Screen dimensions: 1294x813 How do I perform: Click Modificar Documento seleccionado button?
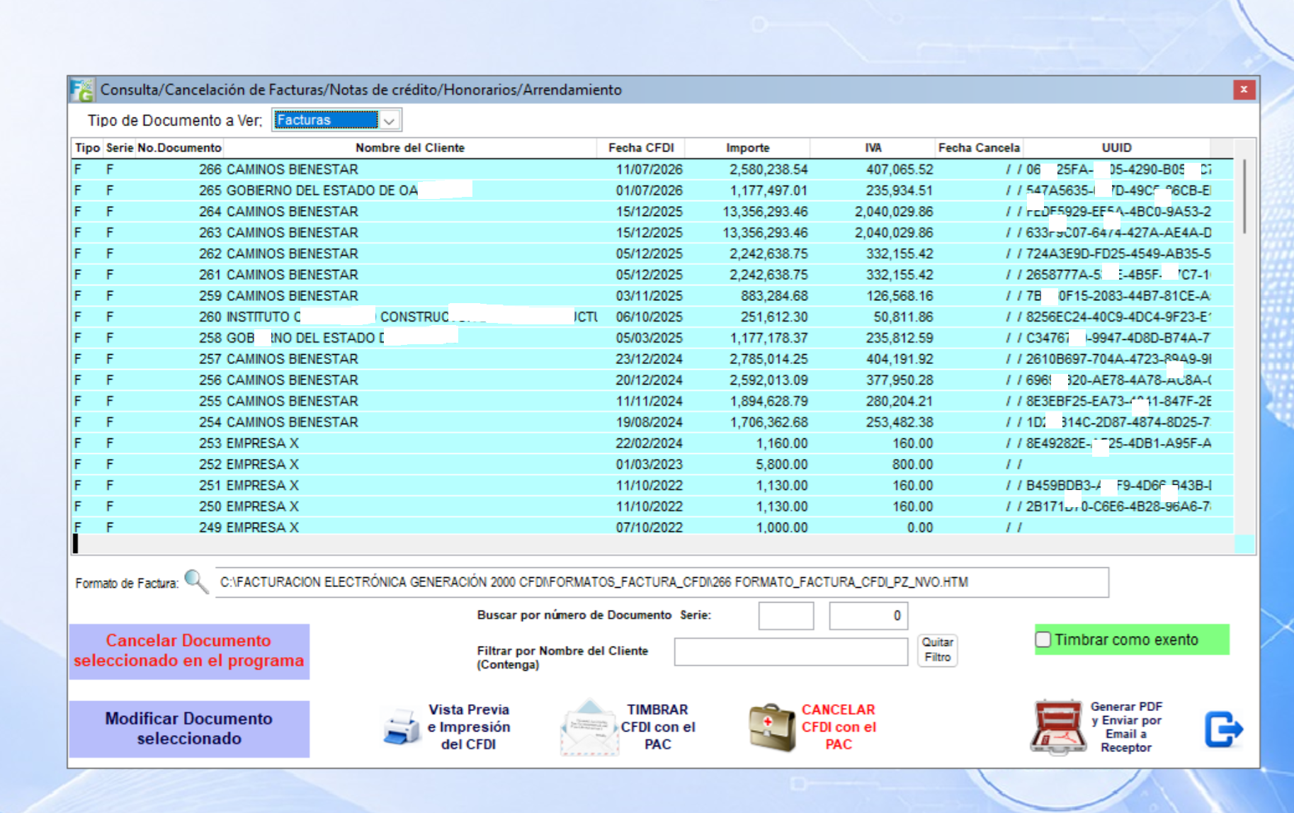189,729
